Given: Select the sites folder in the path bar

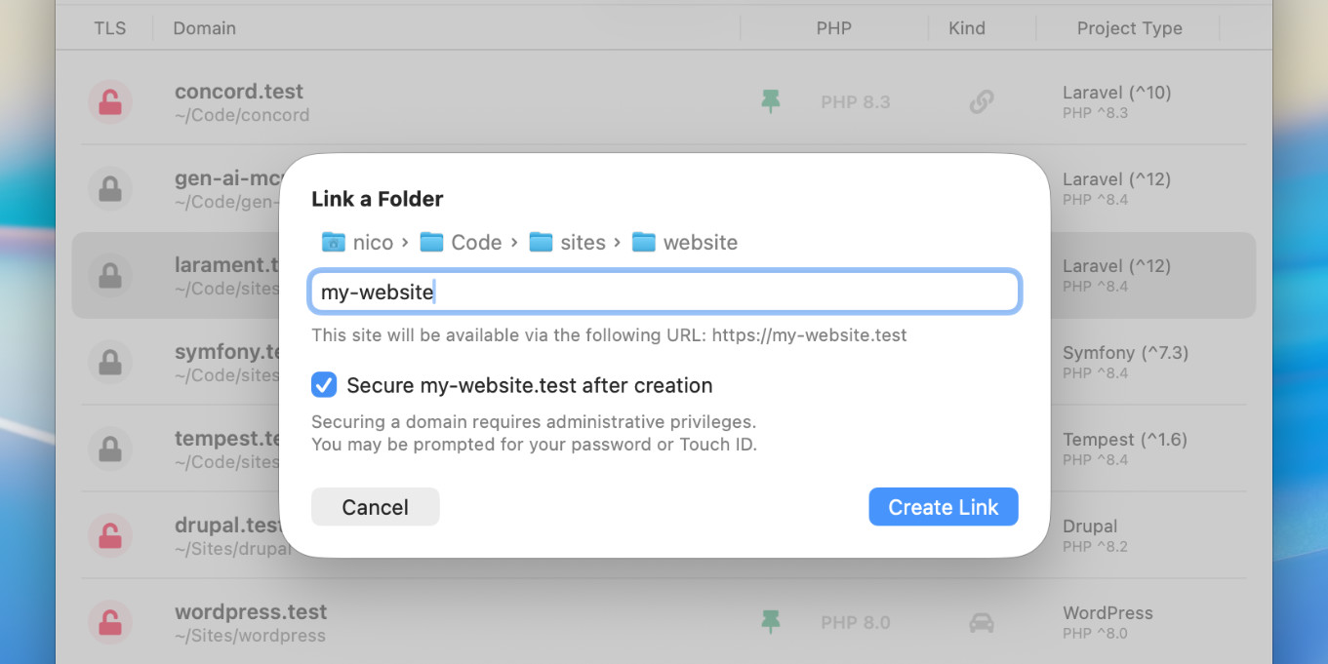Looking at the screenshot, I should pyautogui.click(x=568, y=243).
